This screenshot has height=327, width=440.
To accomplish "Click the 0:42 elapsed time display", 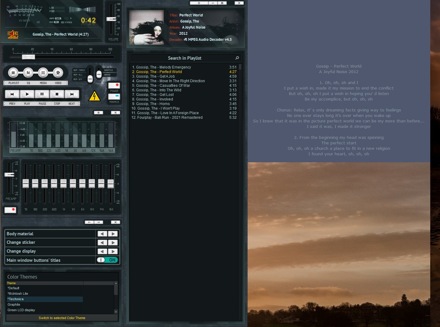I will [x=88, y=20].
